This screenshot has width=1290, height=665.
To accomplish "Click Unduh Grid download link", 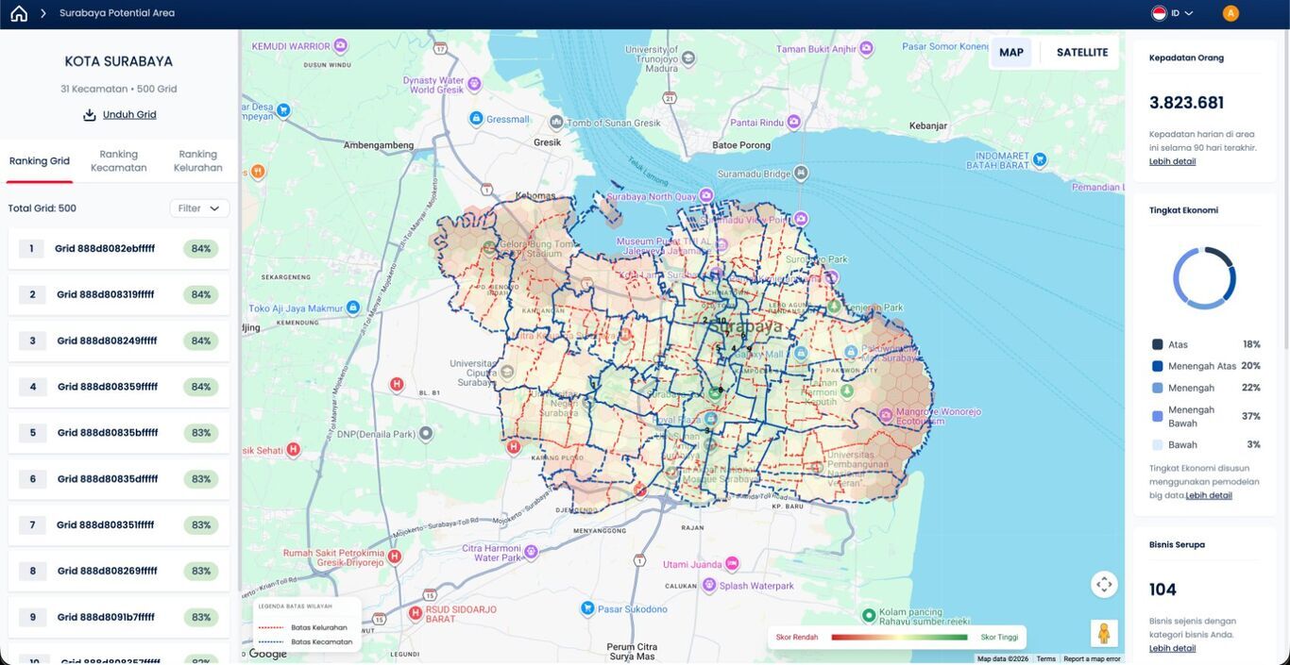I will point(129,115).
